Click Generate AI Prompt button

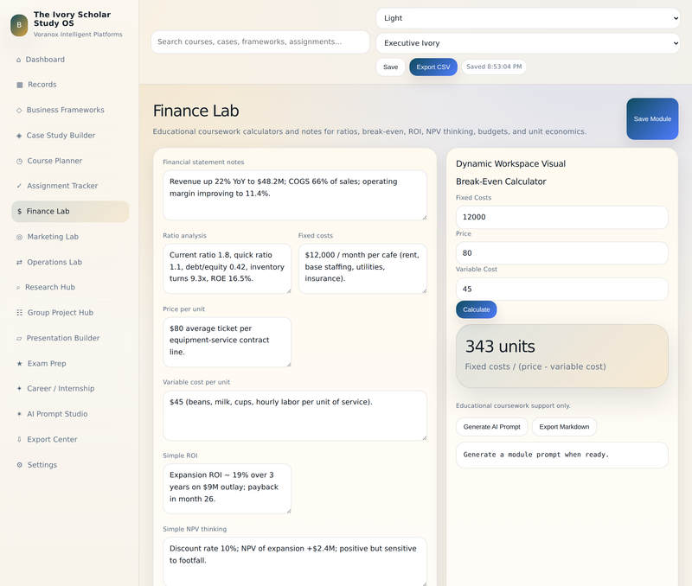click(x=491, y=427)
